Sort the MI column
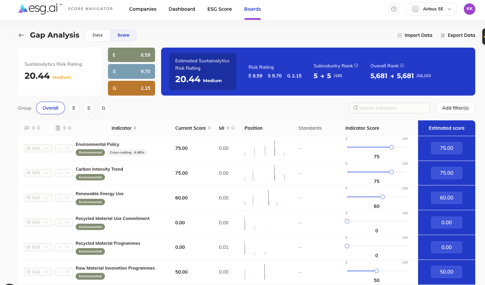 point(228,128)
